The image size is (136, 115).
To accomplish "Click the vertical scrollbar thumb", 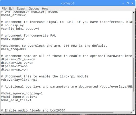I will tap(134, 75).
